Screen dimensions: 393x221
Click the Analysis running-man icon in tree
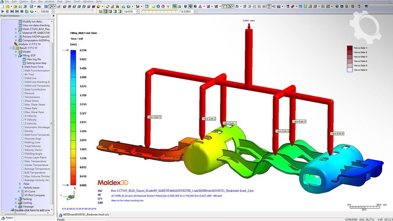(x=16, y=44)
